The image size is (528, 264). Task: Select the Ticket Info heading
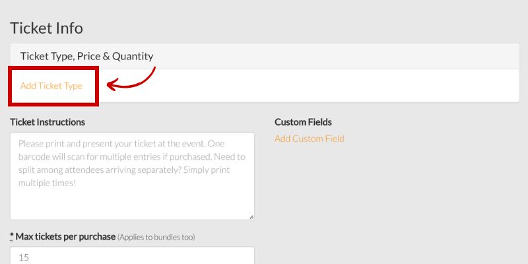46,28
